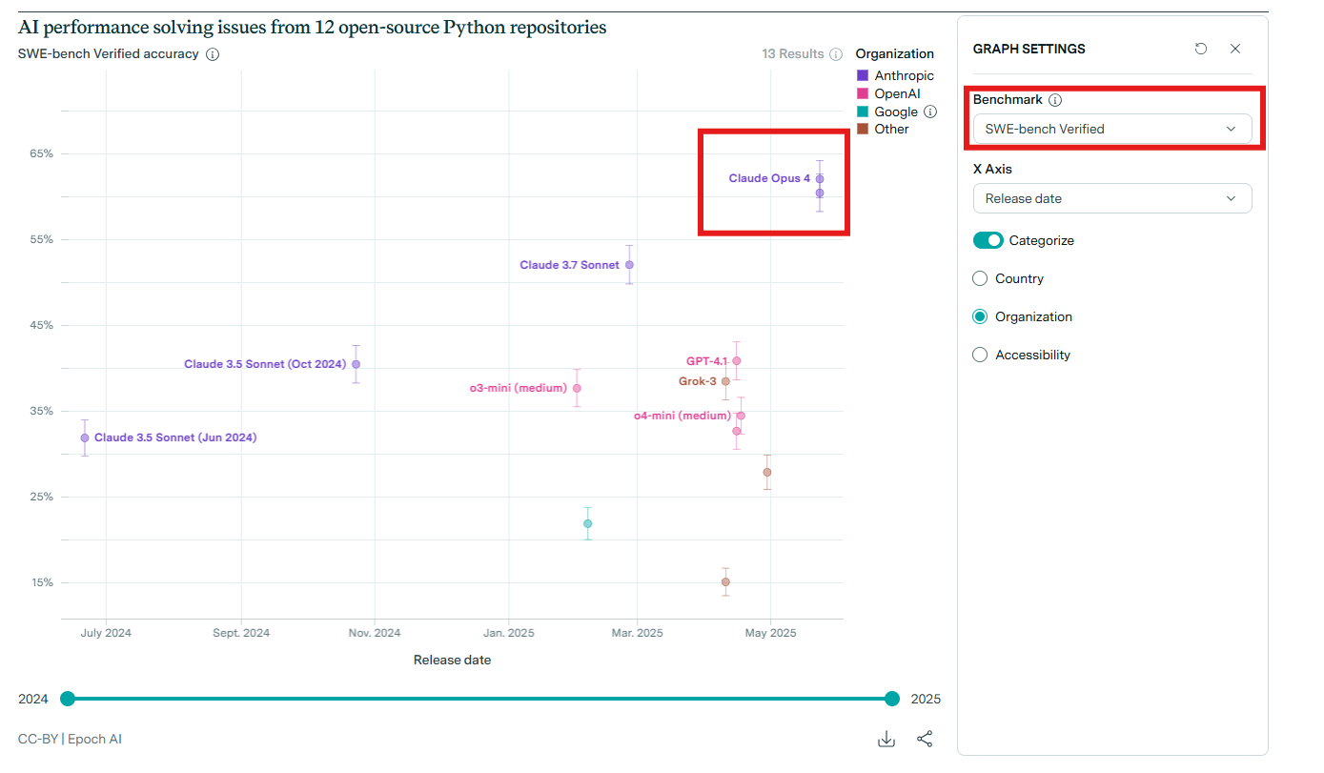The height and width of the screenshot is (773, 1324).
Task: Click the CC-BY license link
Action: coord(38,739)
